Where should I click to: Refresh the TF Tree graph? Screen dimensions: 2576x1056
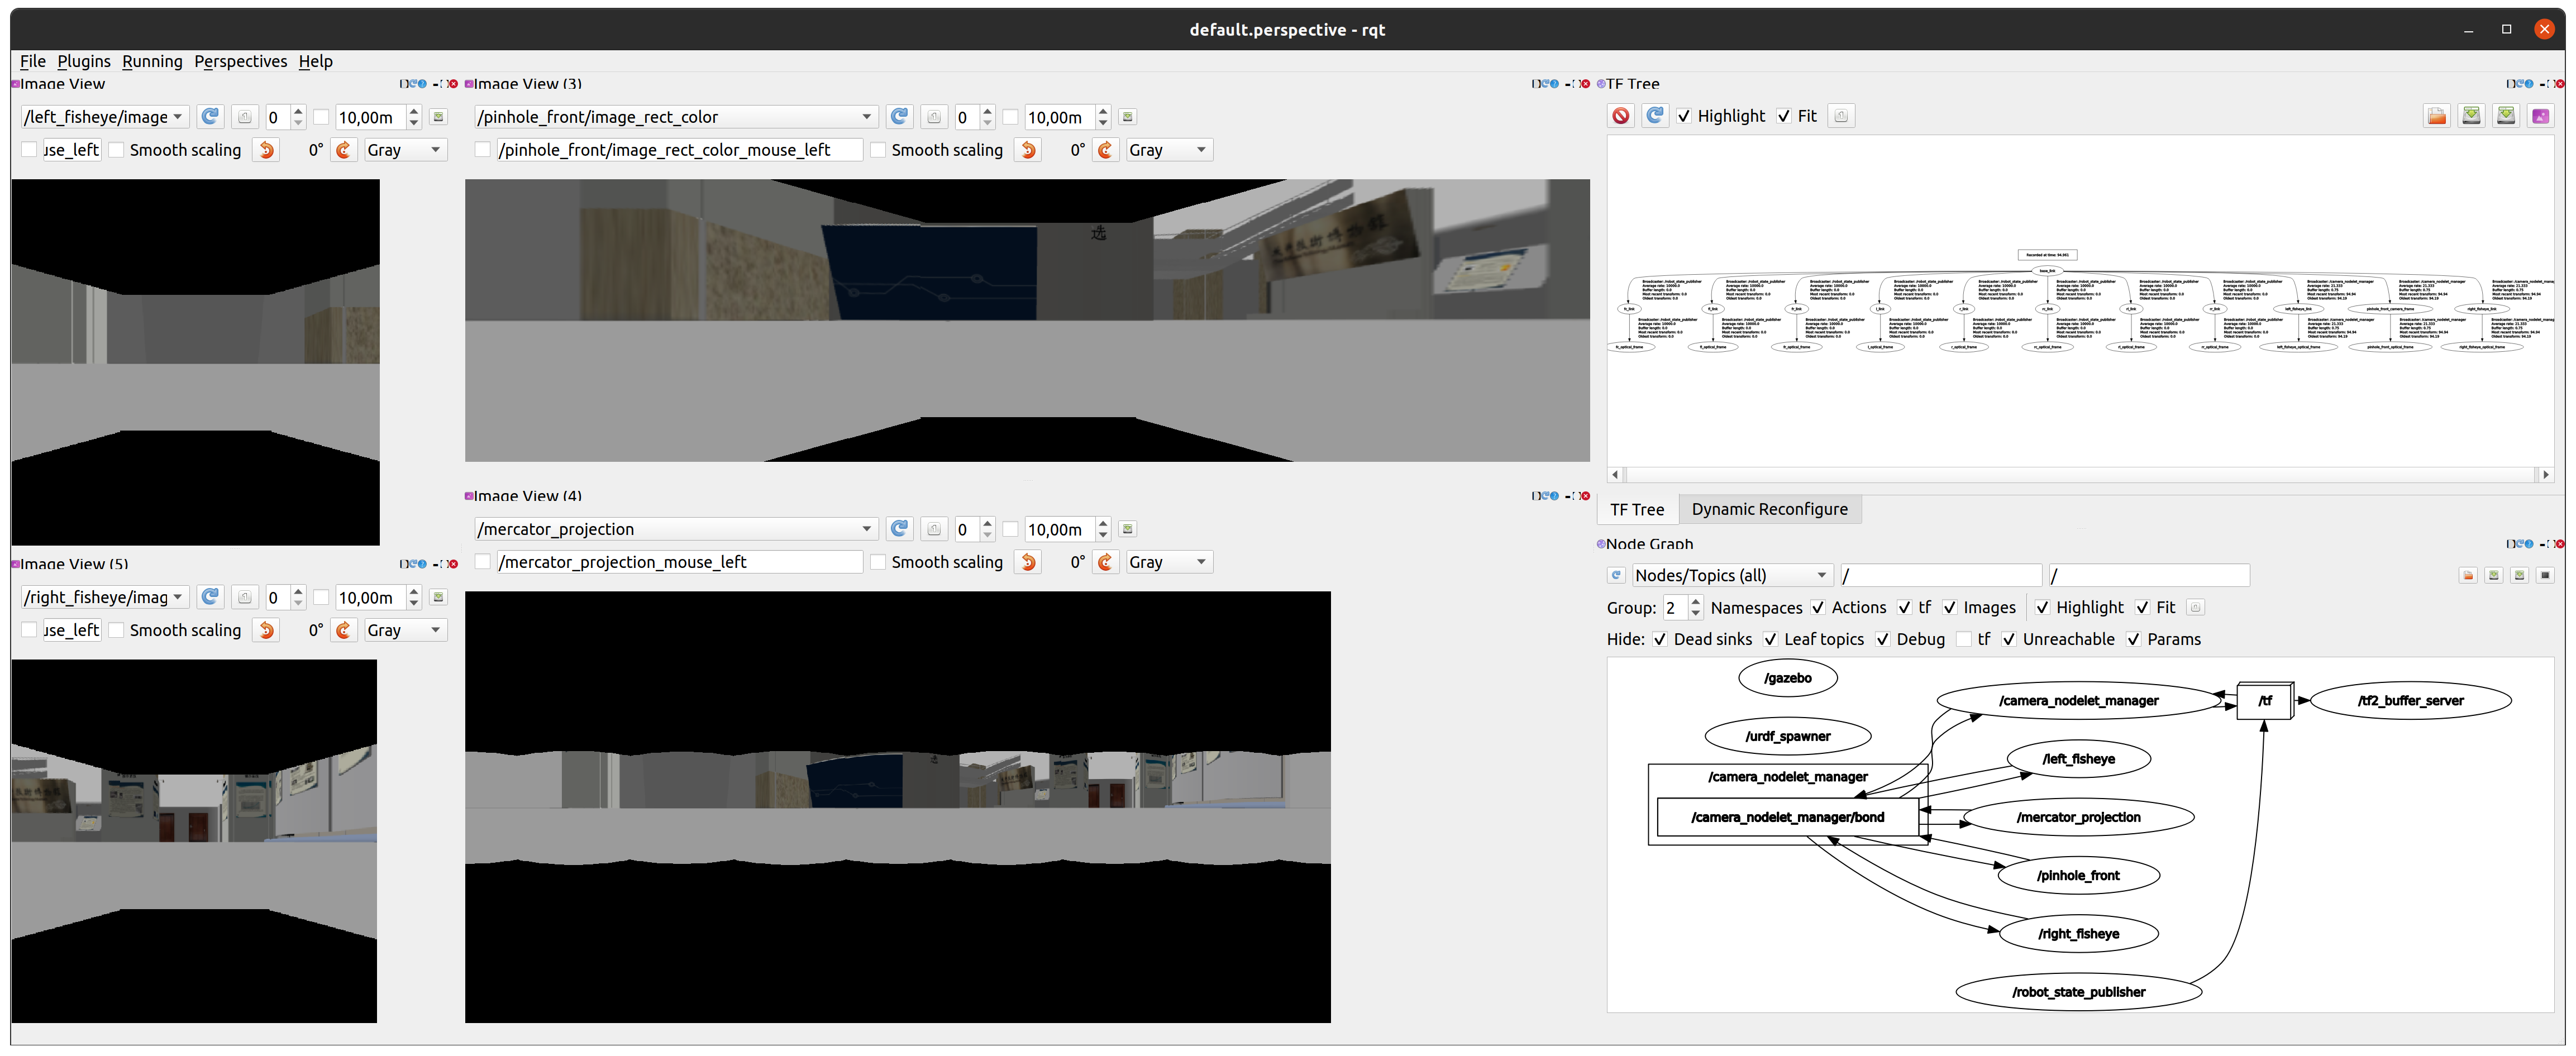click(x=1655, y=115)
